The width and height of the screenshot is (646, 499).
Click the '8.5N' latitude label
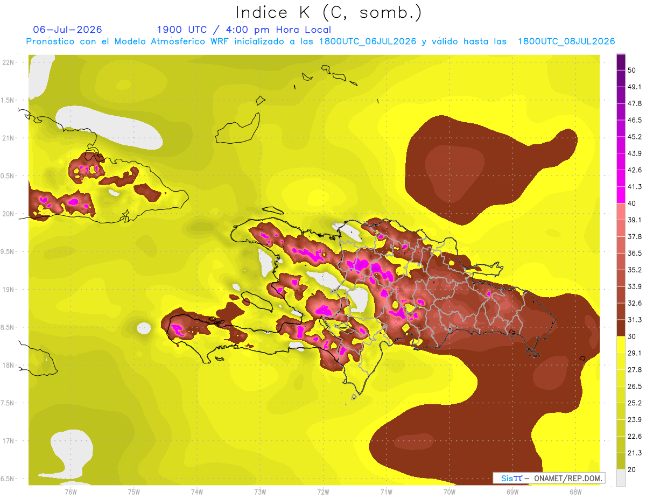(x=8, y=328)
